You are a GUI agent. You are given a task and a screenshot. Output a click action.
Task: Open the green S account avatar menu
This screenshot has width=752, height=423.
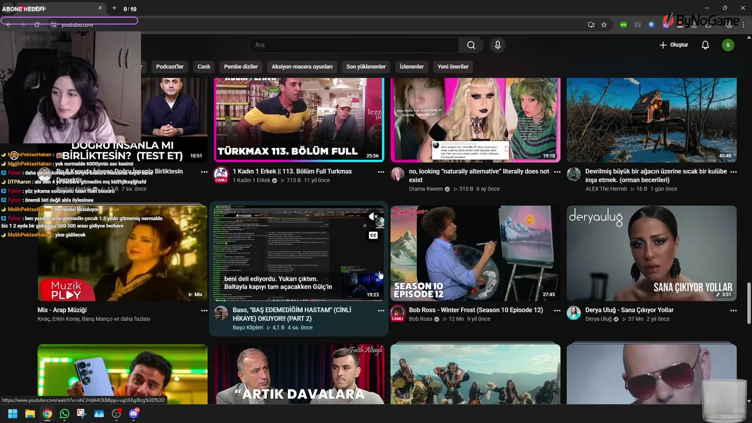click(x=728, y=45)
